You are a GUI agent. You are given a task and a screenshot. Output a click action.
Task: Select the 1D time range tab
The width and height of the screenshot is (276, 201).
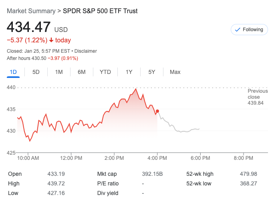[13, 72]
